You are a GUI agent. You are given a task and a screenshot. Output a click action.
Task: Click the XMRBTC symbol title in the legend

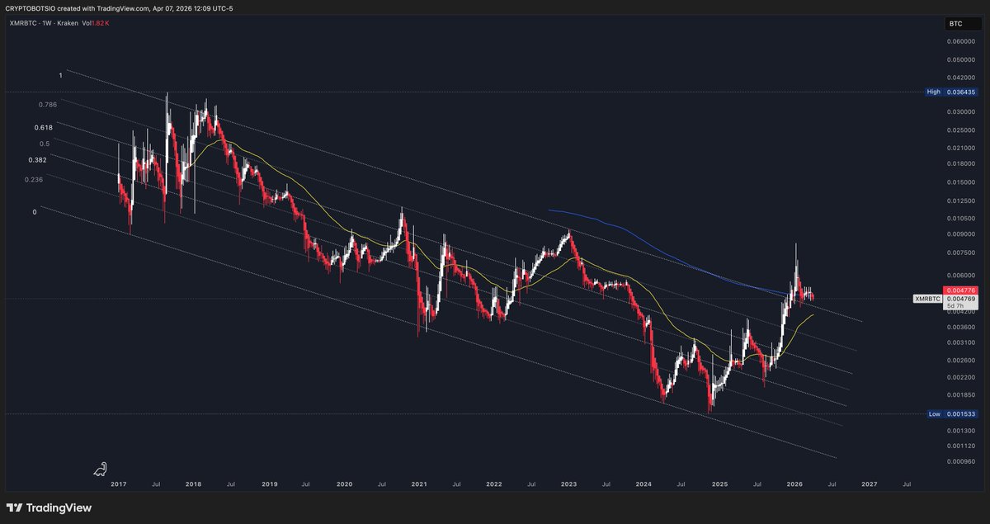[22, 23]
